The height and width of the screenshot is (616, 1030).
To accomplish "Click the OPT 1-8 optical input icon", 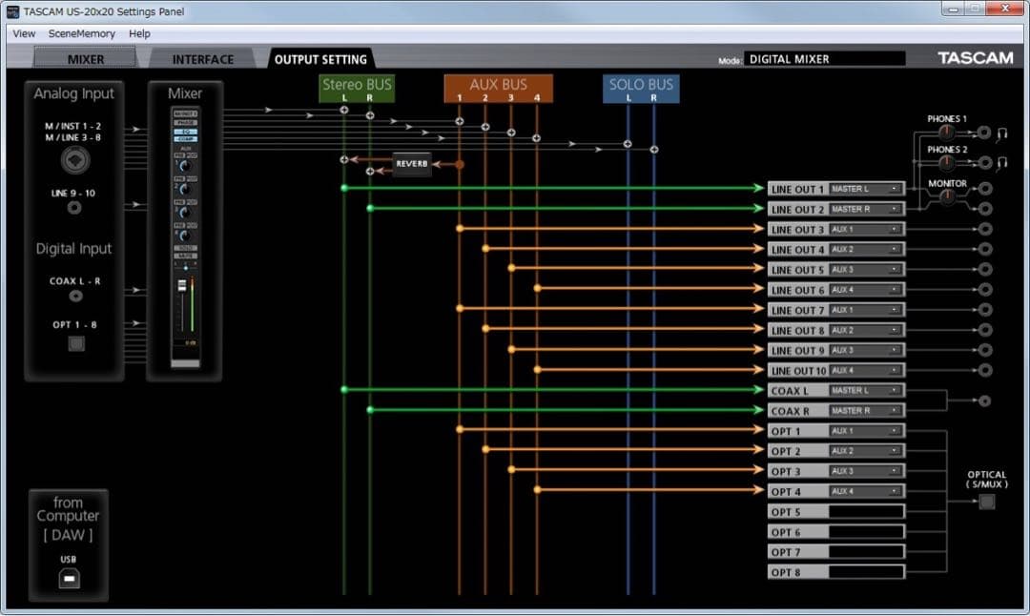I will 76,344.
